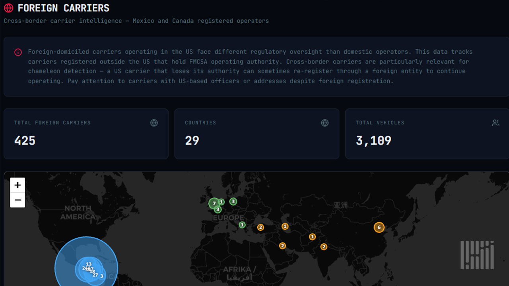
Task: Click the orange 2 marker near the Persian Gulf
Action: pyautogui.click(x=282, y=246)
